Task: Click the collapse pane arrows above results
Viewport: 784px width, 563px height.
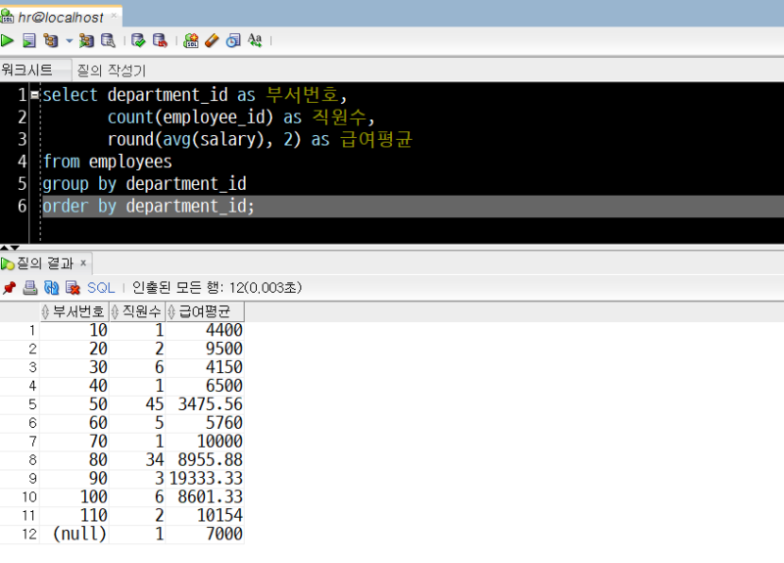Action: point(10,248)
